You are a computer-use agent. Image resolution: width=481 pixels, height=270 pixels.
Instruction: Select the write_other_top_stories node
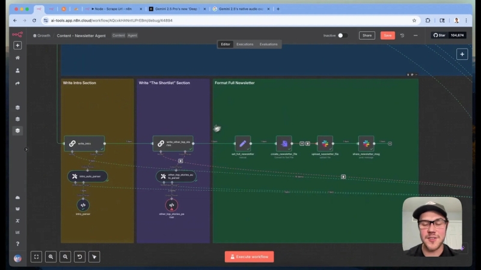click(173, 143)
